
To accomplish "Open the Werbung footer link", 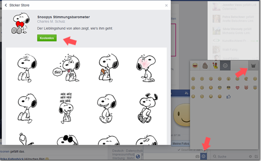I will pyautogui.click(x=118, y=158).
